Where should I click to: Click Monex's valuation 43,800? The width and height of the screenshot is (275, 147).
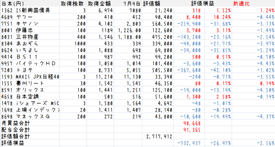pyautogui.click(x=164, y=117)
